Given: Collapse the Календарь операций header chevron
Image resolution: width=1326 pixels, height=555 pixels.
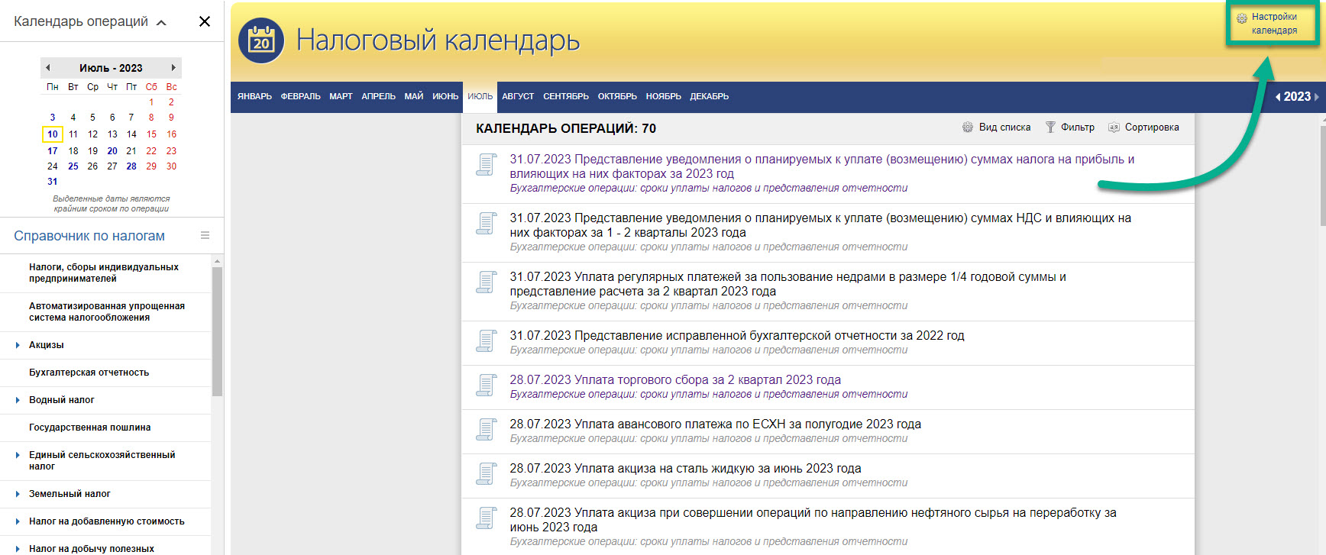Looking at the screenshot, I should (161, 23).
